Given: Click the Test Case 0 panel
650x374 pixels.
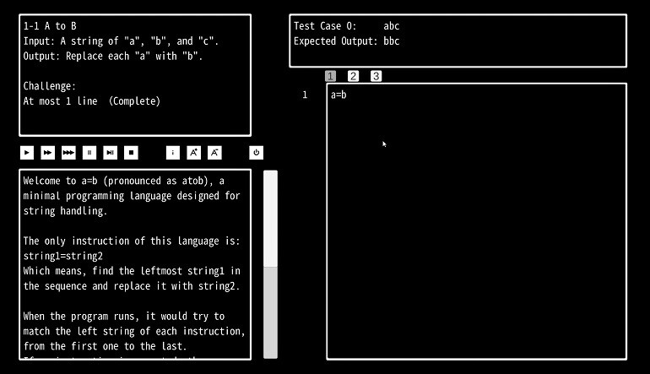Looking at the screenshot, I should click(458, 40).
